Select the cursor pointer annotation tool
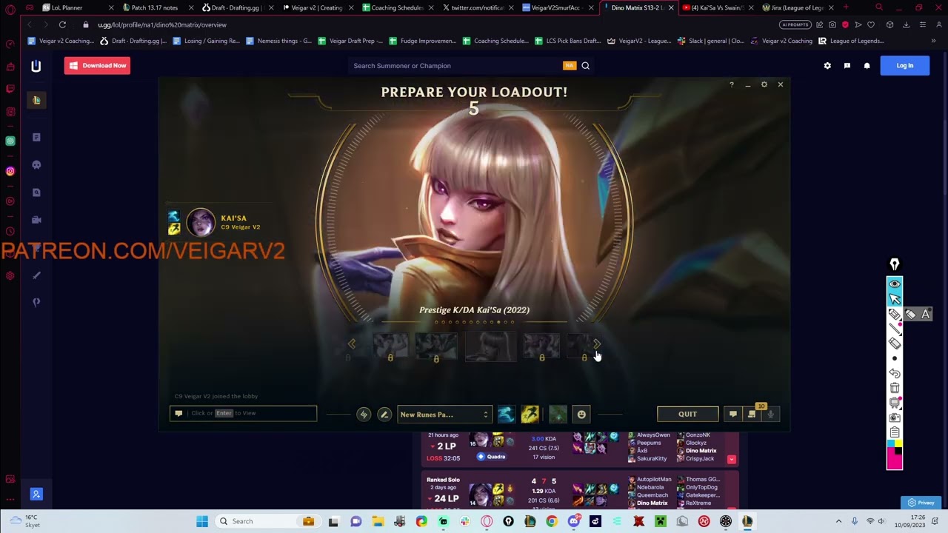The image size is (948, 533). [x=895, y=298]
